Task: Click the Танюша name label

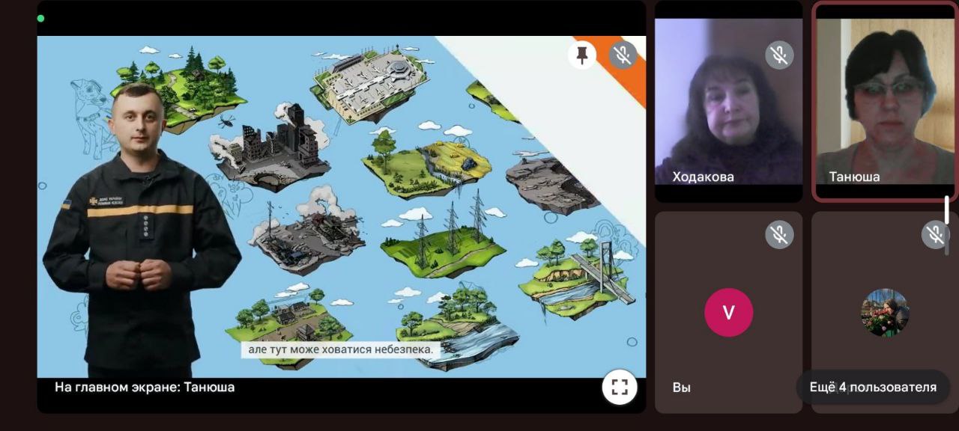Action: point(854,177)
